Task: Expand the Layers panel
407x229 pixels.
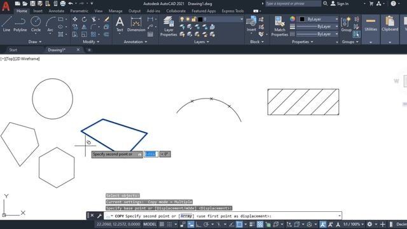Action: (x=202, y=42)
